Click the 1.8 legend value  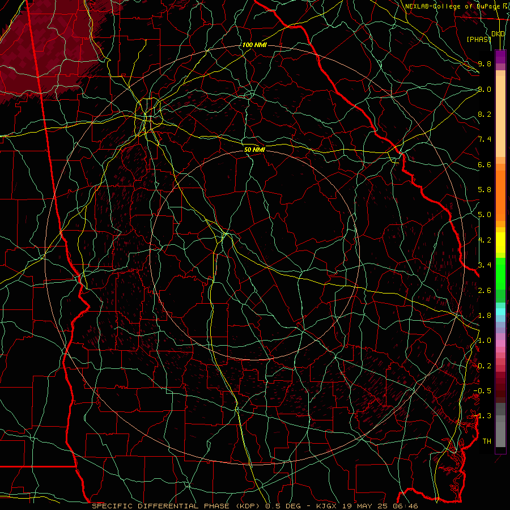[484, 316]
